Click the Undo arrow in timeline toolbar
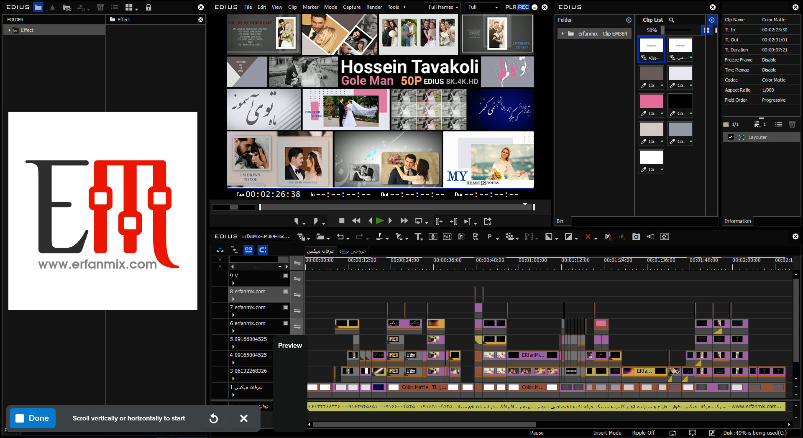Viewport: 803px width, 438px height. coord(340,237)
